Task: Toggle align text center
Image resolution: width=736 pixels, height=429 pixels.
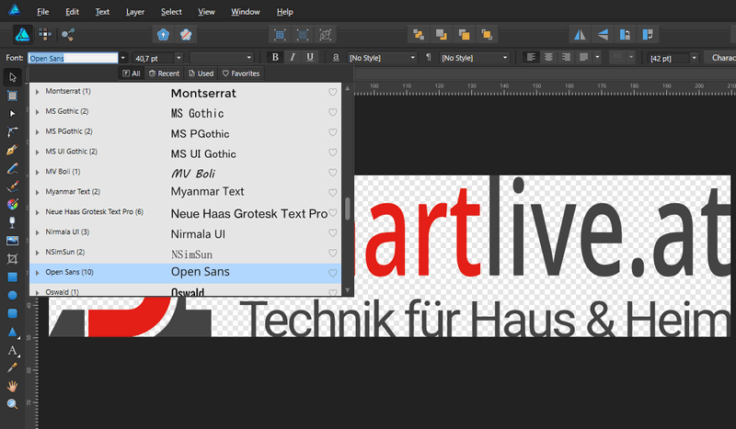Action: 548,57
